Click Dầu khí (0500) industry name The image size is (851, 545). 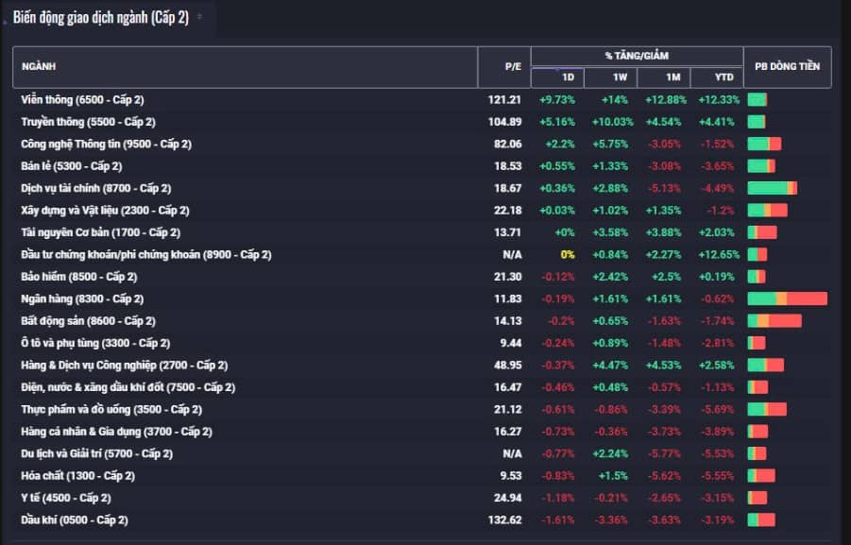[x=75, y=520]
